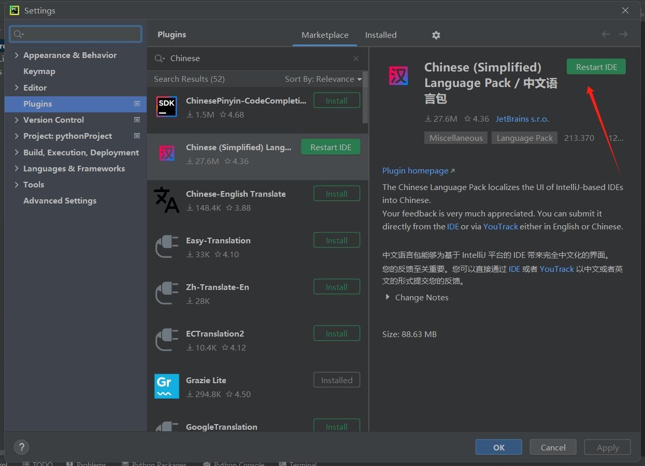Click the plugin results list scrollbar

[365, 97]
